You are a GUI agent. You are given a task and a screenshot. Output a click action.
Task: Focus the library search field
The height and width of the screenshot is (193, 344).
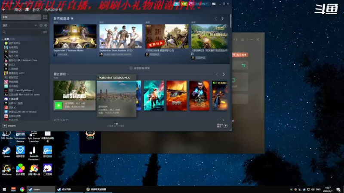tap(22, 32)
